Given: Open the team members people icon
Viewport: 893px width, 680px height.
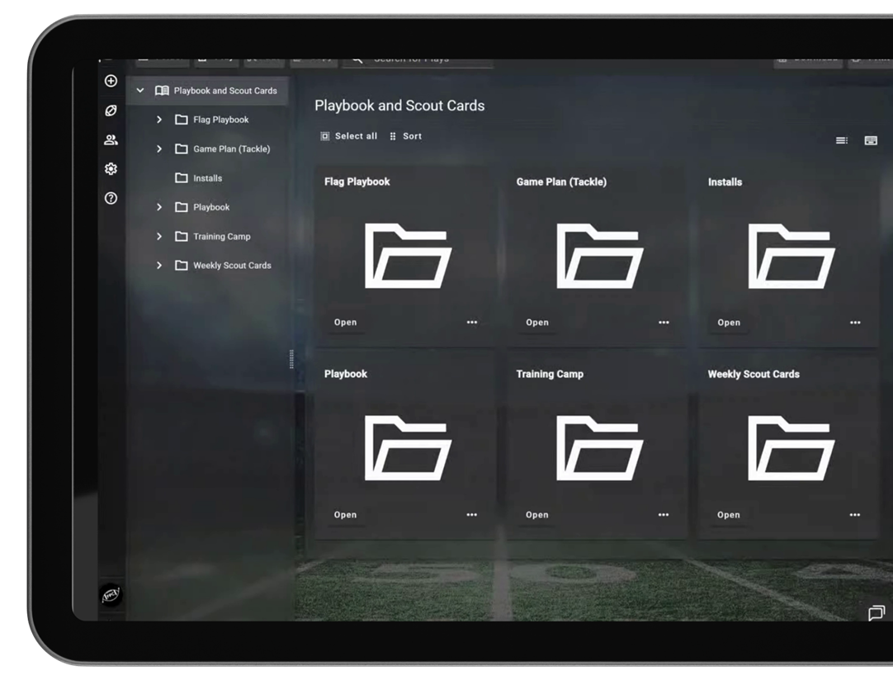Looking at the screenshot, I should pyautogui.click(x=111, y=139).
